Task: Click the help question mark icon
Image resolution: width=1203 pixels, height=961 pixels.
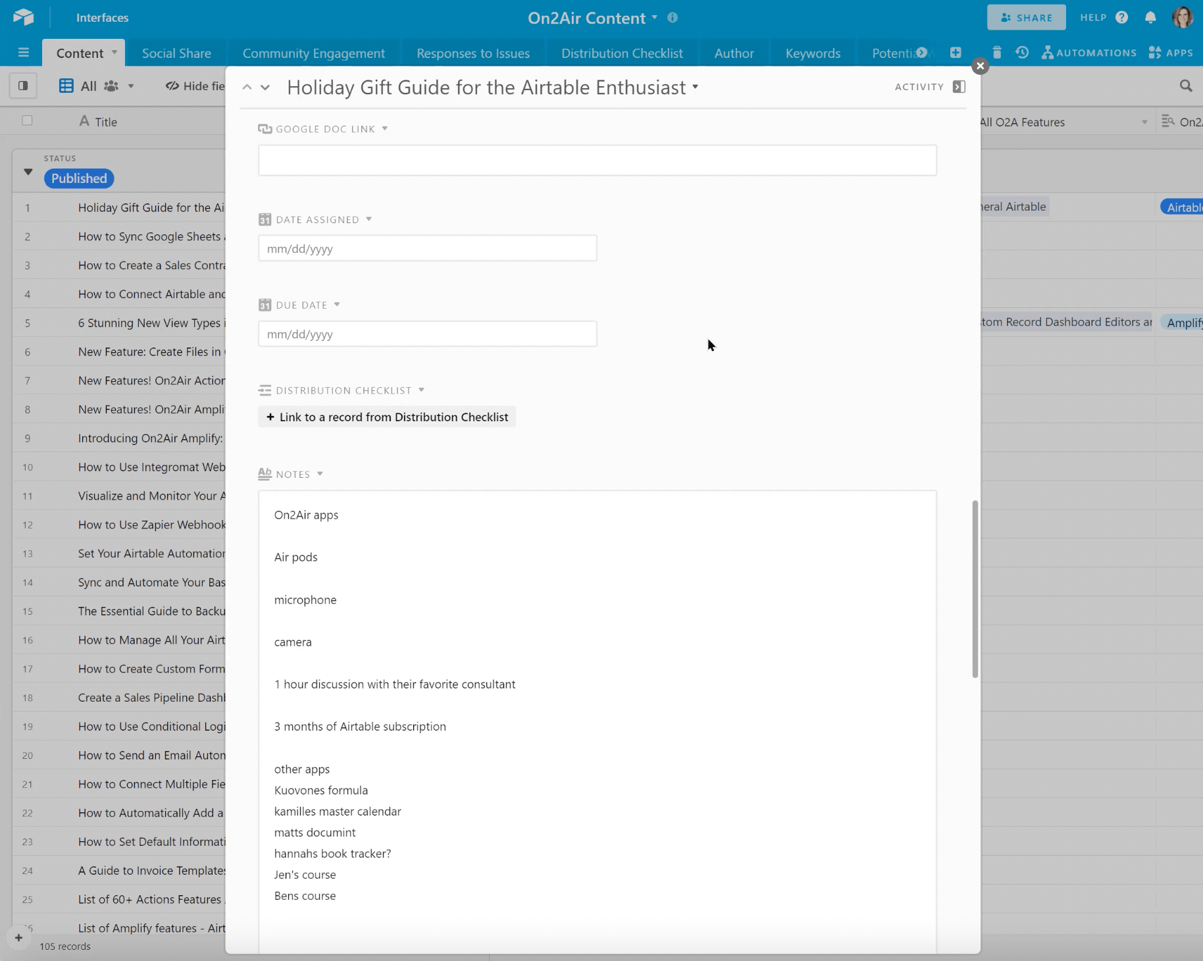Action: pyautogui.click(x=1122, y=17)
